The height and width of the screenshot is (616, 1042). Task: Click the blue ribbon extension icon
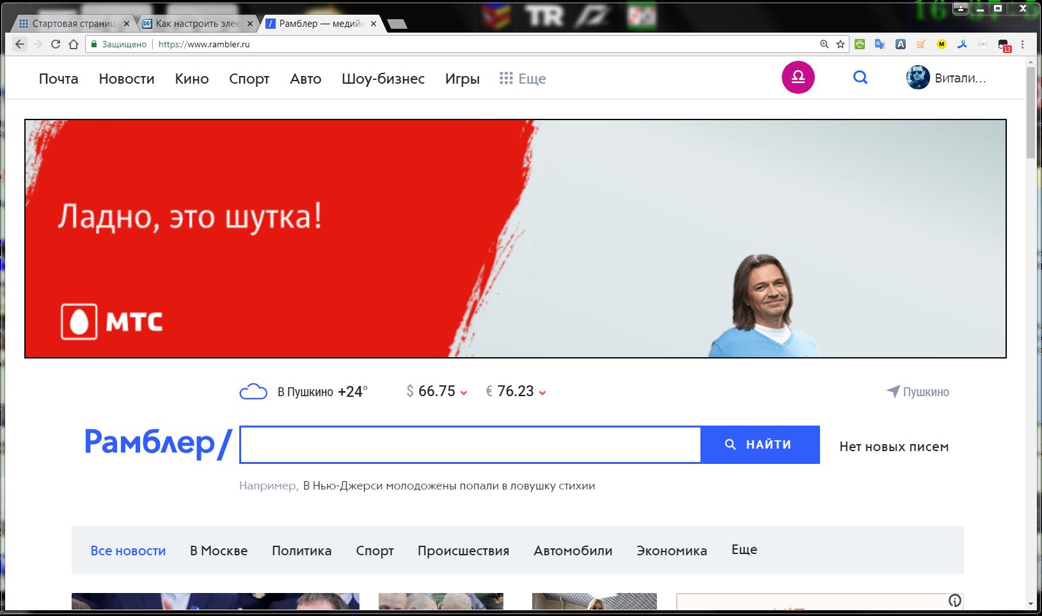pyautogui.click(x=962, y=44)
